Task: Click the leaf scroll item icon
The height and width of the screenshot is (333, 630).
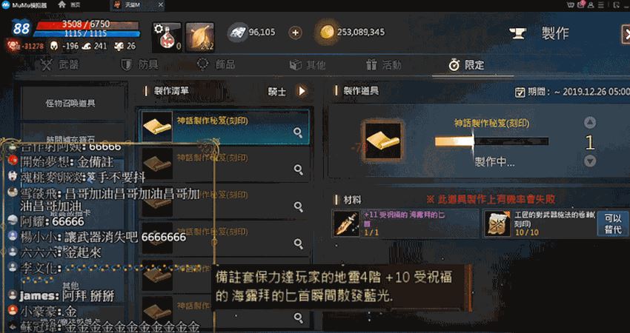Action: coord(200,37)
